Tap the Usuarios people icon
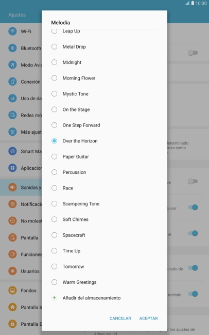 (x=12, y=271)
